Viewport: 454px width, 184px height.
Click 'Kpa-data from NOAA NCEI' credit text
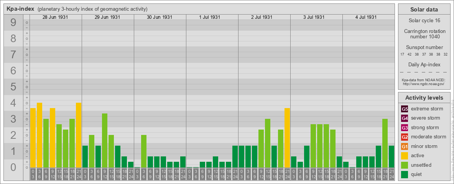pyautogui.click(x=424, y=80)
